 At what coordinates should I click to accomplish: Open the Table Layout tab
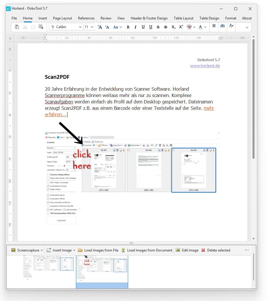[x=184, y=18]
